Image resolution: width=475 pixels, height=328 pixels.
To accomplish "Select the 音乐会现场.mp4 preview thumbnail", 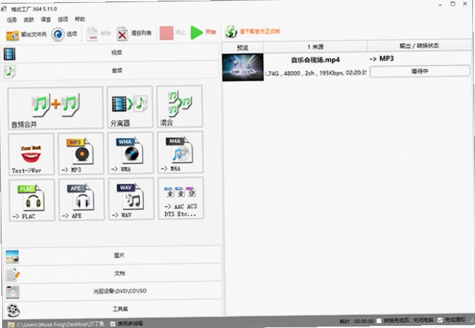I will (x=242, y=68).
